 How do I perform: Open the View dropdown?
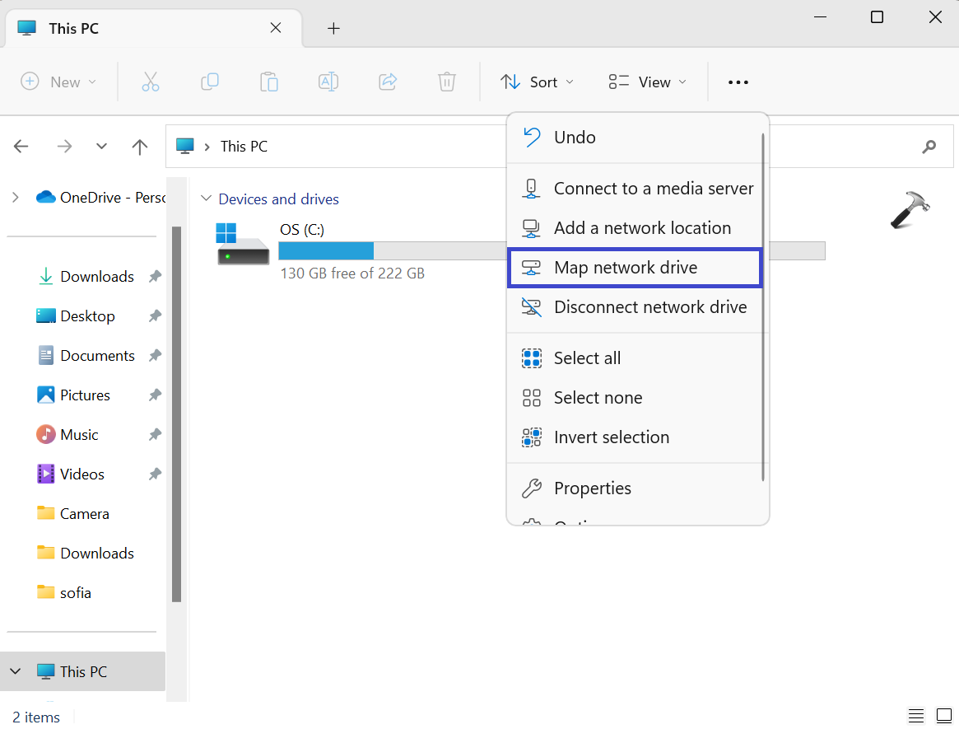(x=647, y=82)
